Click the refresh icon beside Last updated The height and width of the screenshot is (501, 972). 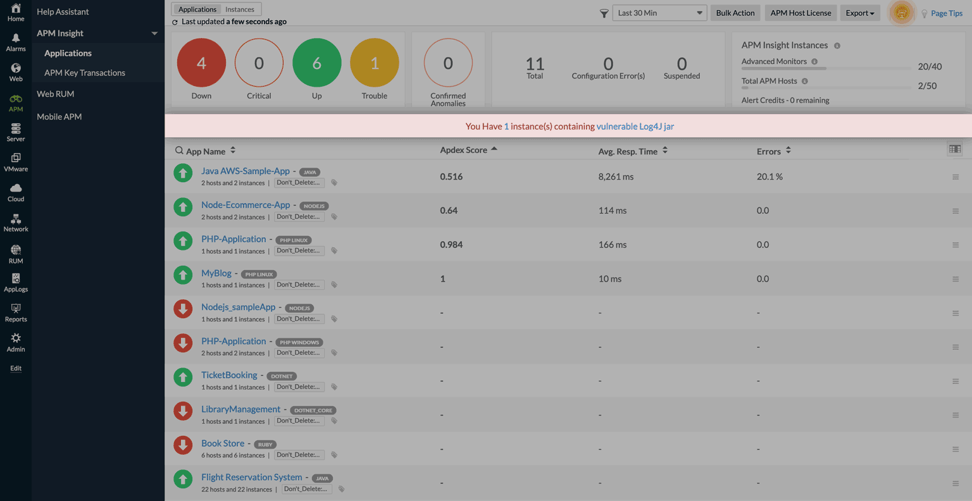[175, 22]
